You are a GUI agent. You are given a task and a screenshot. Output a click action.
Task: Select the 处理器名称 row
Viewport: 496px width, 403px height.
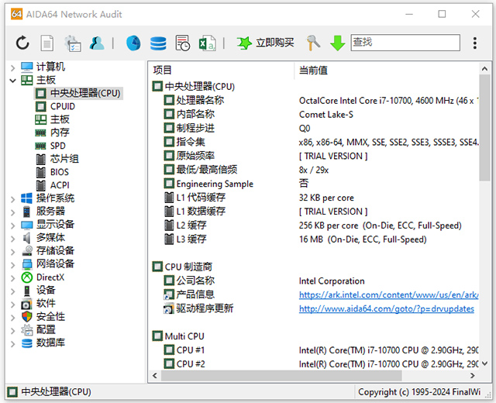point(315,101)
